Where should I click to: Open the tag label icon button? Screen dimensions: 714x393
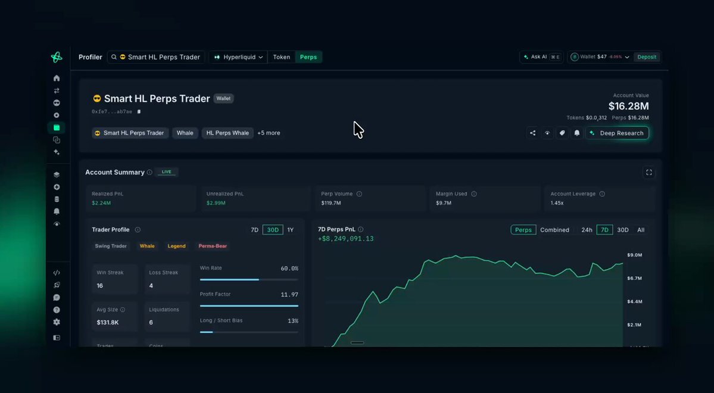click(x=562, y=133)
